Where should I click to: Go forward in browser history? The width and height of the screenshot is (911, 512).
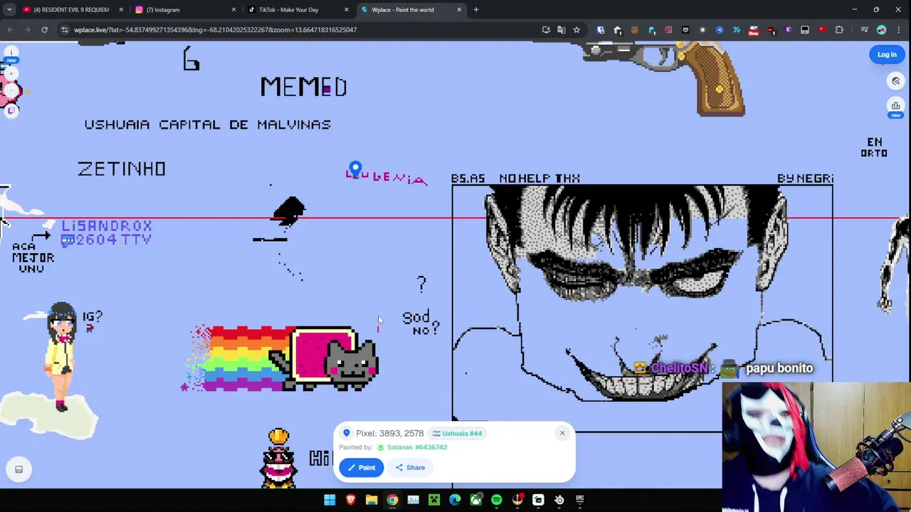pos(27,30)
